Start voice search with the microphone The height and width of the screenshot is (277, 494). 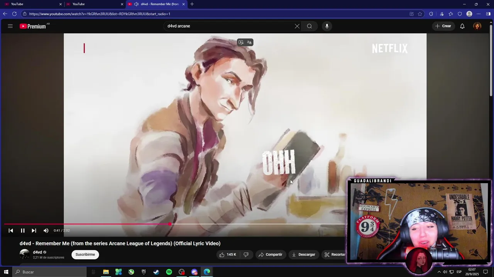pos(327,26)
